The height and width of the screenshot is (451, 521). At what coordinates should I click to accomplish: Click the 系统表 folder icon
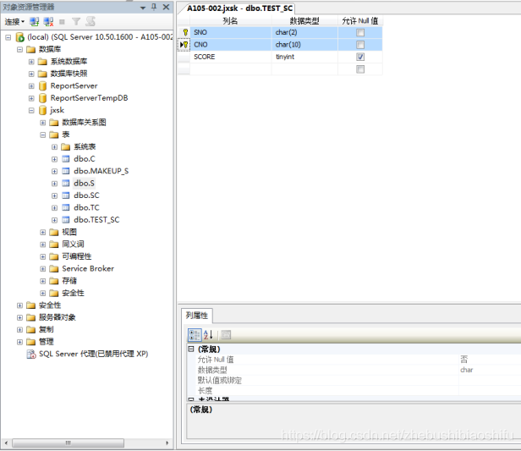[66, 147]
